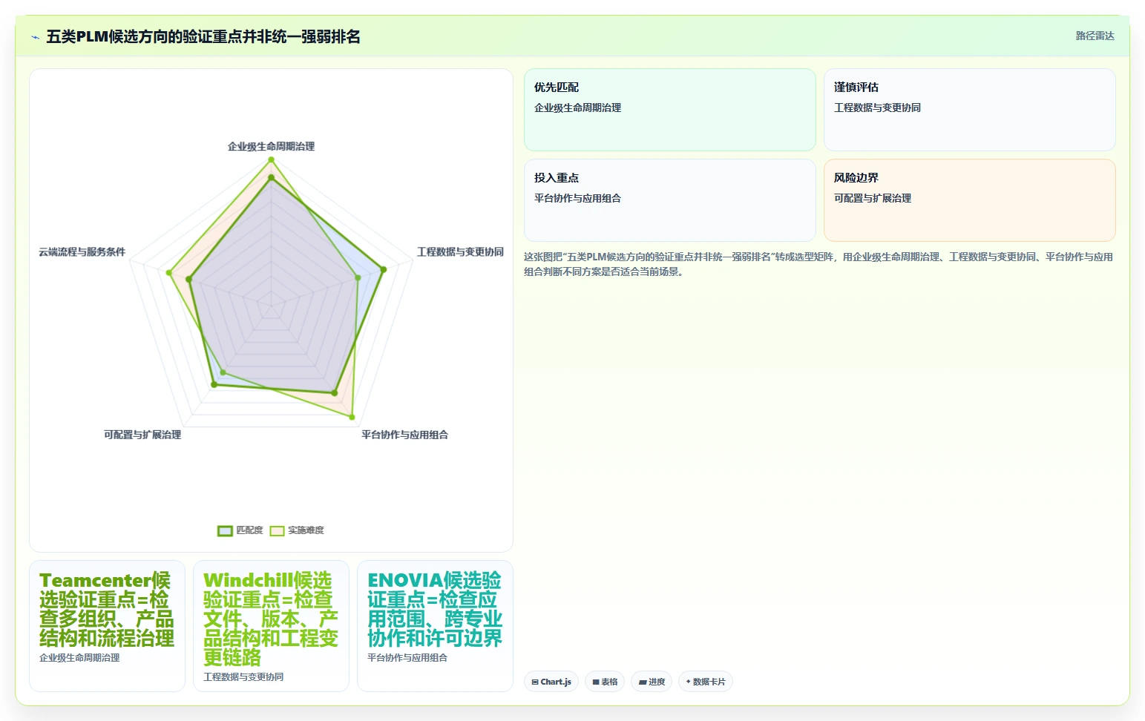Click the light-green 实施难度 point on the top axis
The width and height of the screenshot is (1145, 721).
pyautogui.click(x=271, y=159)
